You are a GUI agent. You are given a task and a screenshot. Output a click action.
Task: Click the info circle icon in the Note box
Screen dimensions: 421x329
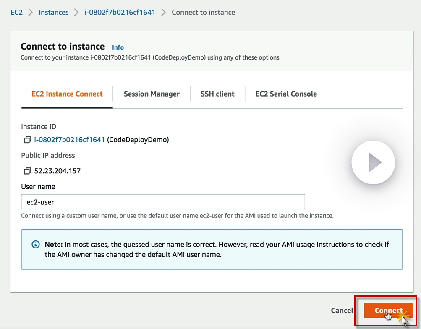coord(36,244)
